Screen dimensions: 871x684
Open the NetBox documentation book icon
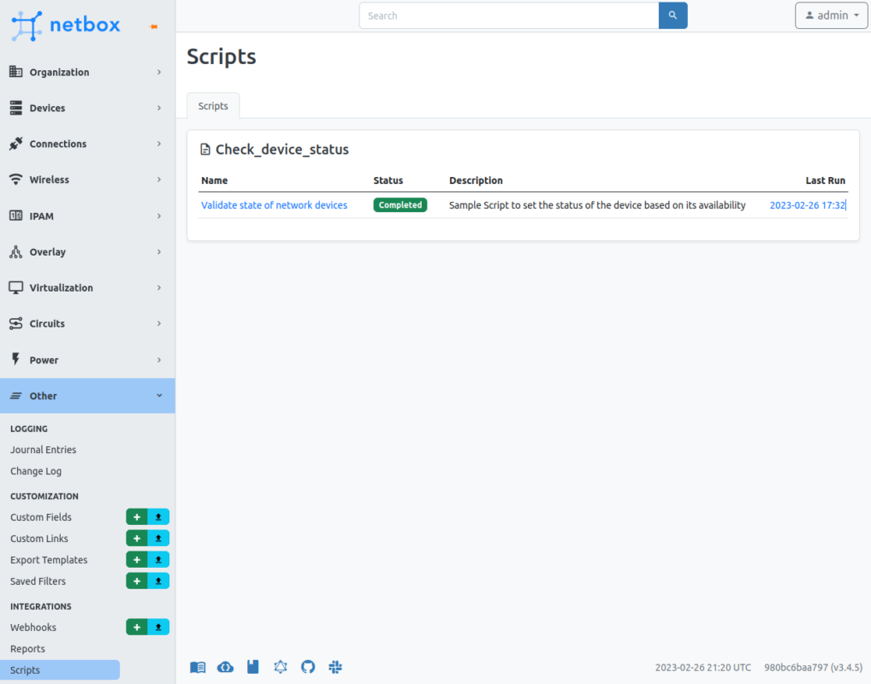pos(198,667)
